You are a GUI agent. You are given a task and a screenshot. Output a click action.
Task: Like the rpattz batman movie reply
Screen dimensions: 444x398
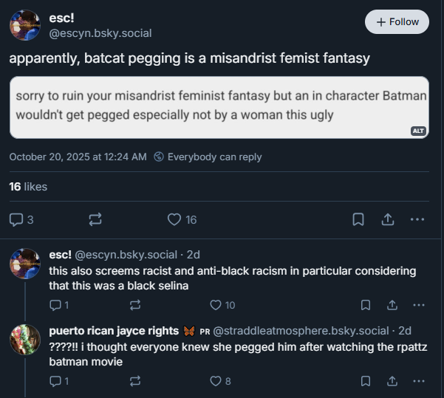click(220, 381)
